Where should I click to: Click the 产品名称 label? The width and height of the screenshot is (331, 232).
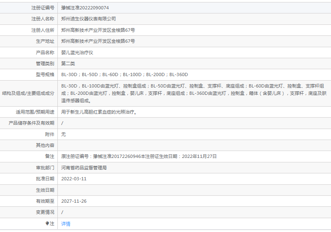pos(45,53)
